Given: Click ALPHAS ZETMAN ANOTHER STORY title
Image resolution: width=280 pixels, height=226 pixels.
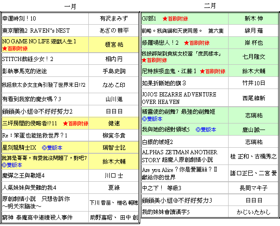Looking at the screenshot, I should (x=179, y=156).
